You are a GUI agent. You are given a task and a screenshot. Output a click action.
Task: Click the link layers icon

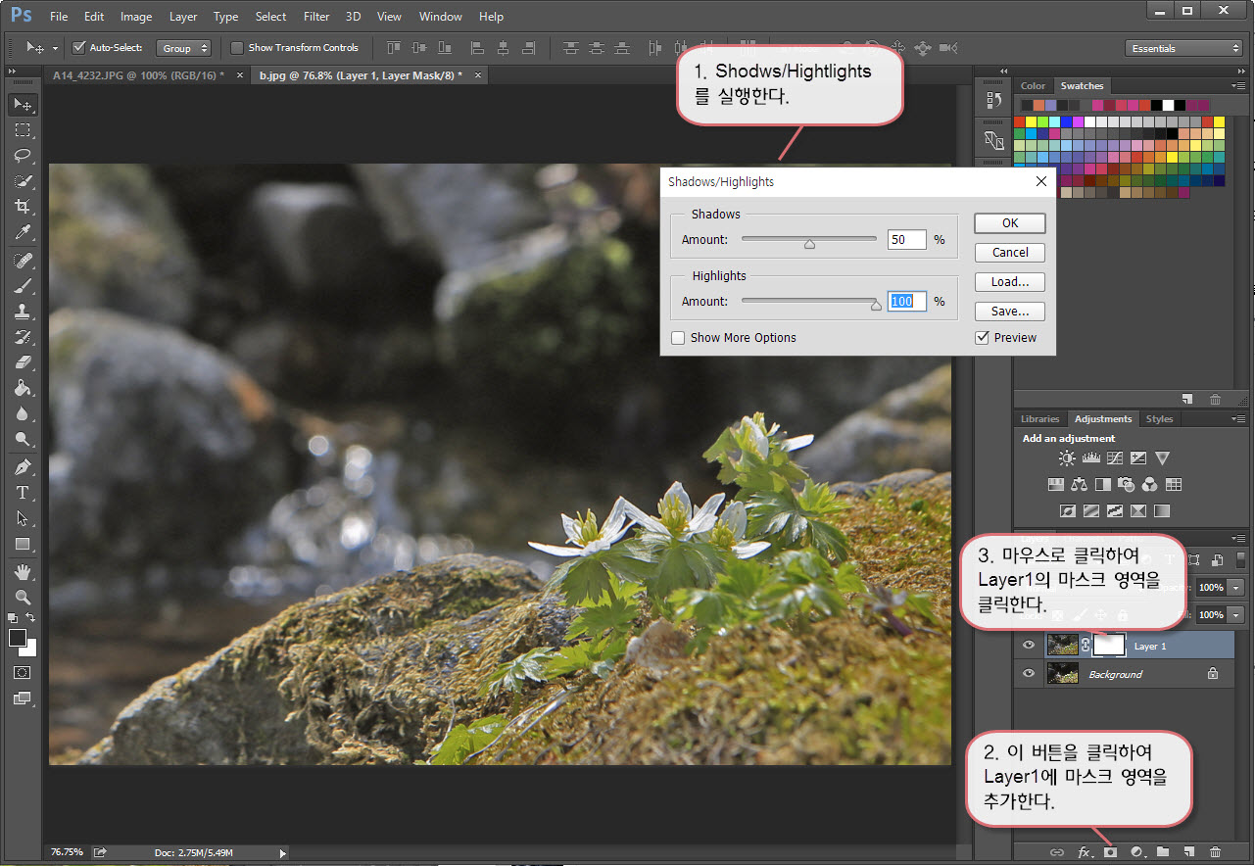coord(1057,852)
